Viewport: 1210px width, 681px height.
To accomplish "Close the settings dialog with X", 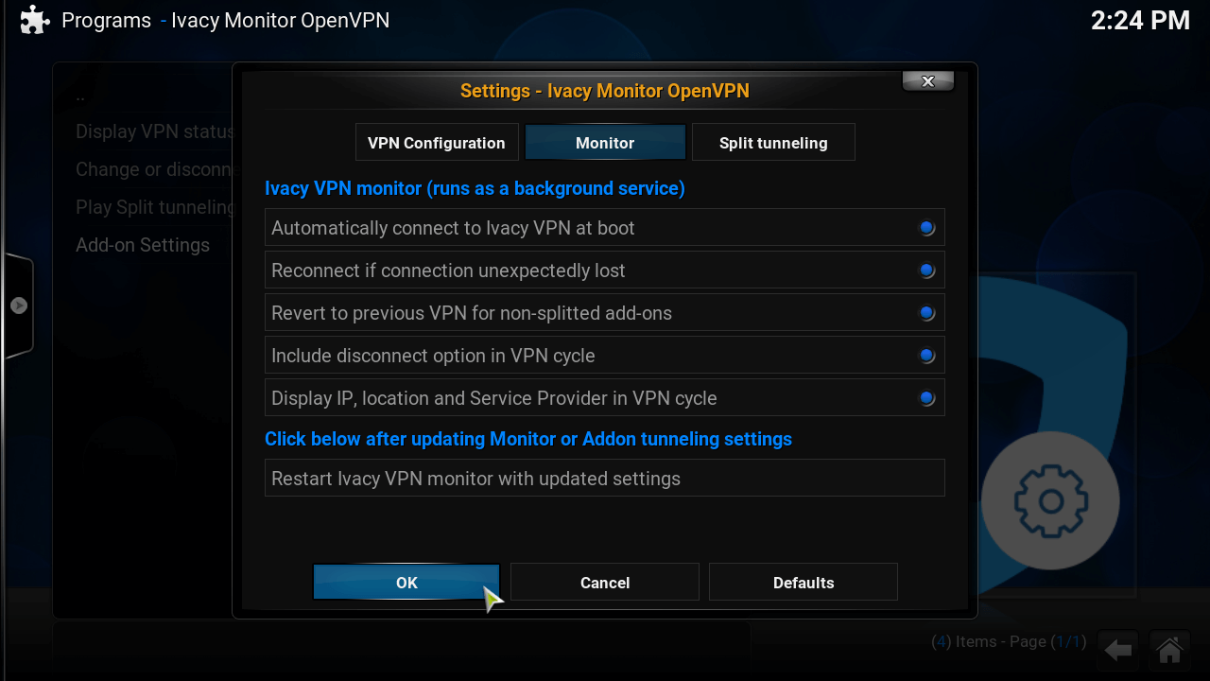I will pyautogui.click(x=928, y=81).
